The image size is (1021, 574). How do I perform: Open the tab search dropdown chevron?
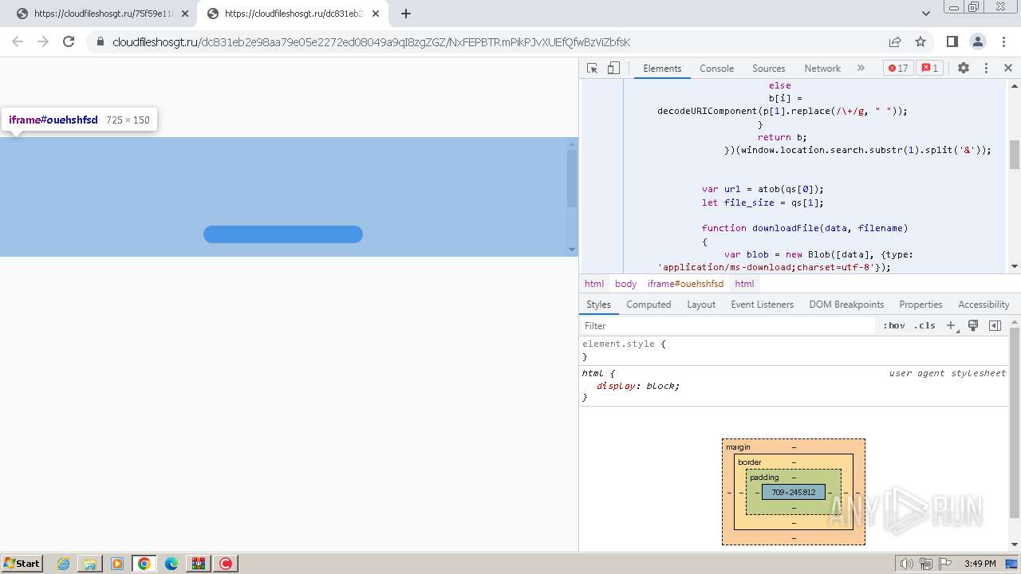(x=926, y=14)
